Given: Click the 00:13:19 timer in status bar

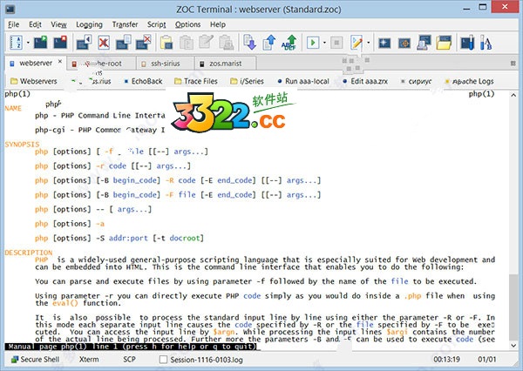Looking at the screenshot, I should click(446, 360).
